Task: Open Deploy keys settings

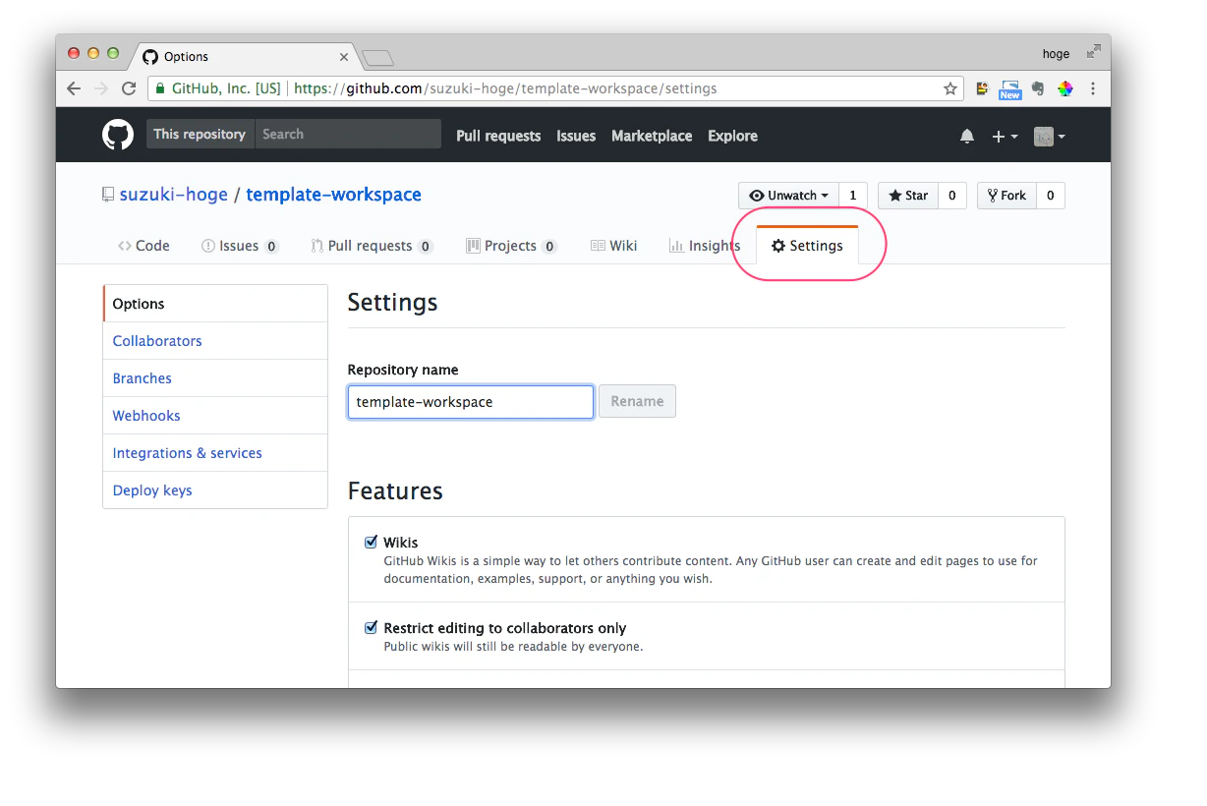Action: 215,490
